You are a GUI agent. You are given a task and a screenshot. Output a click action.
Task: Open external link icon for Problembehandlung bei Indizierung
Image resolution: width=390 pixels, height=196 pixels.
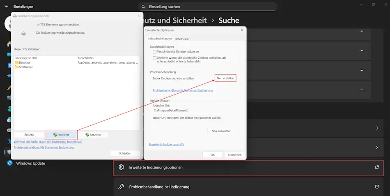[x=377, y=187]
